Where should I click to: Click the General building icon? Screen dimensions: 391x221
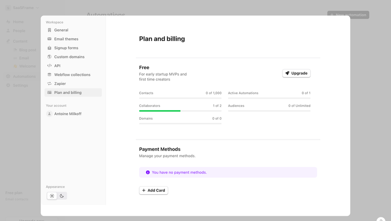point(49,30)
